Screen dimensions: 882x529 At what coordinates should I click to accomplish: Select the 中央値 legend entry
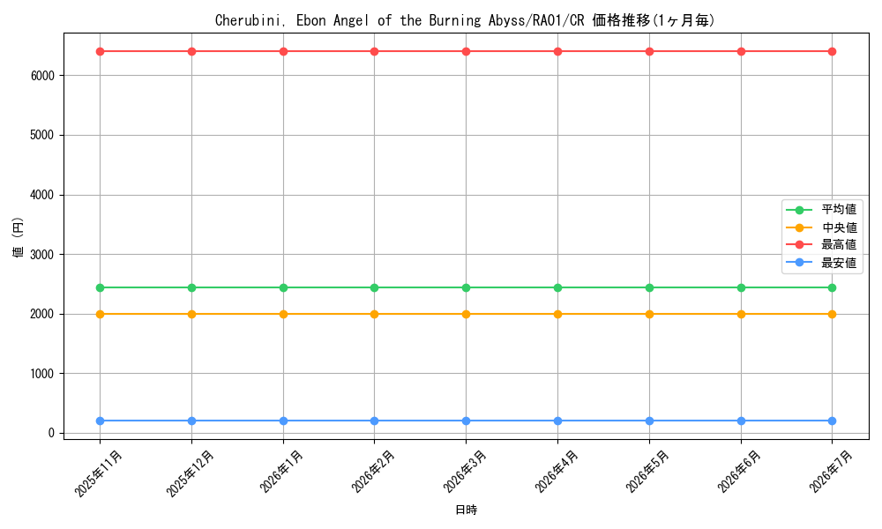(821, 227)
